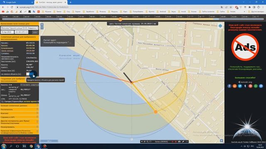Open the 'Музыка' bookmarks folder
The width and height of the screenshot is (266, 149).
(47, 12)
